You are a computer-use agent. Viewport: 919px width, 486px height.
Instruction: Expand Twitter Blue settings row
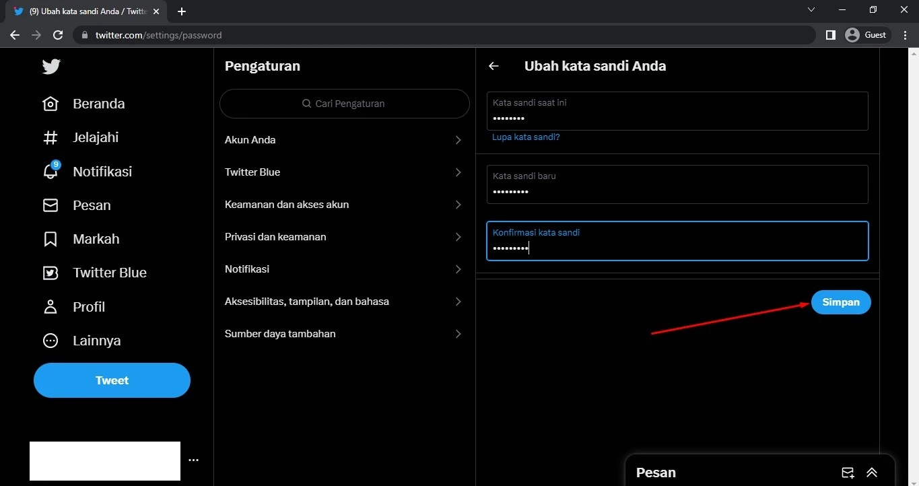coord(344,172)
